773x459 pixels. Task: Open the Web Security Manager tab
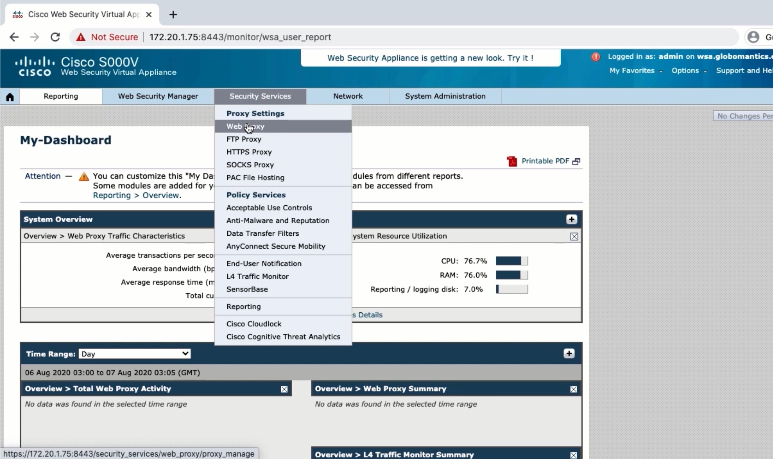tap(158, 96)
